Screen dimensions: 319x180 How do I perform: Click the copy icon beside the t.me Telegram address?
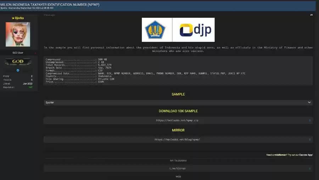pos(310,169)
